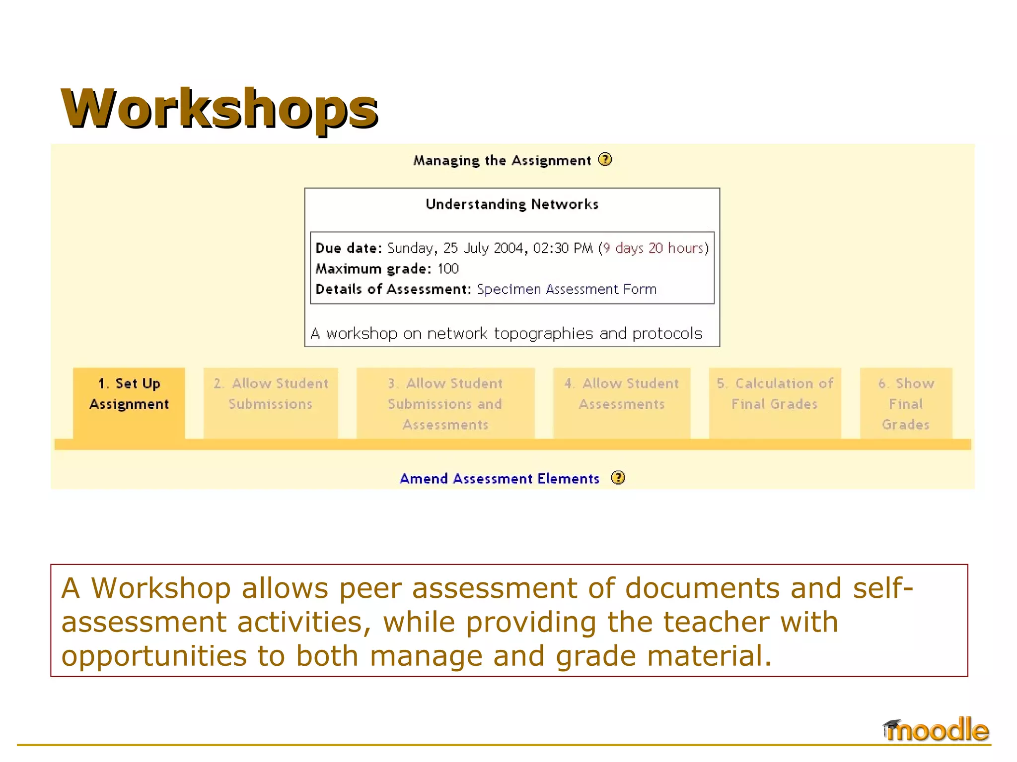Click the Understanding Networks title
This screenshot has height=762, width=1017.
pos(512,204)
